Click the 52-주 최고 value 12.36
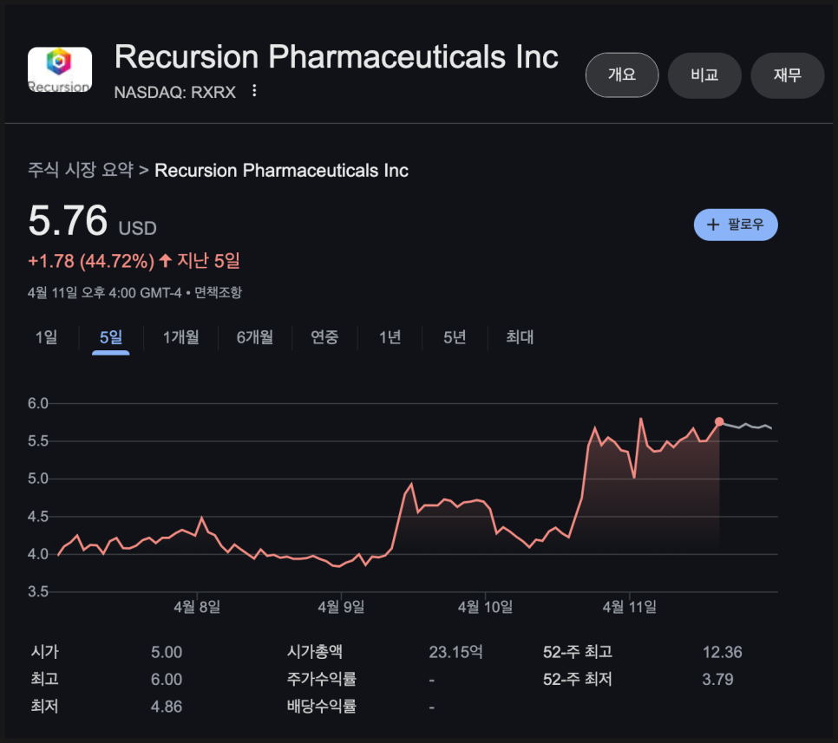The height and width of the screenshot is (743, 838). [722, 652]
